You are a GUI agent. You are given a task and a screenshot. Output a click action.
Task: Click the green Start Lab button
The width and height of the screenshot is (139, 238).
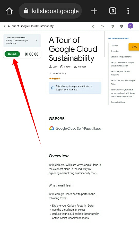(x=12, y=54)
